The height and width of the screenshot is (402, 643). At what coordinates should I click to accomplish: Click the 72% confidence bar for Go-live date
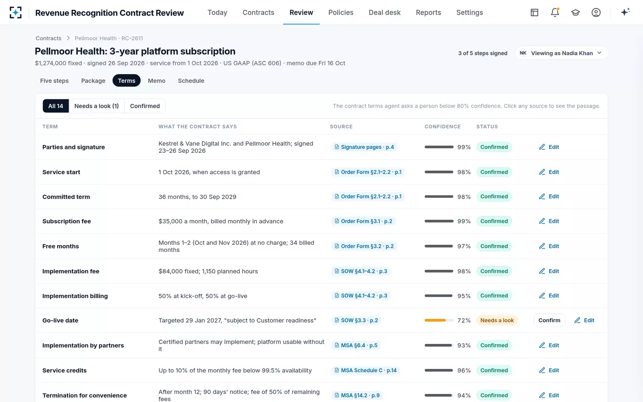[x=439, y=320]
